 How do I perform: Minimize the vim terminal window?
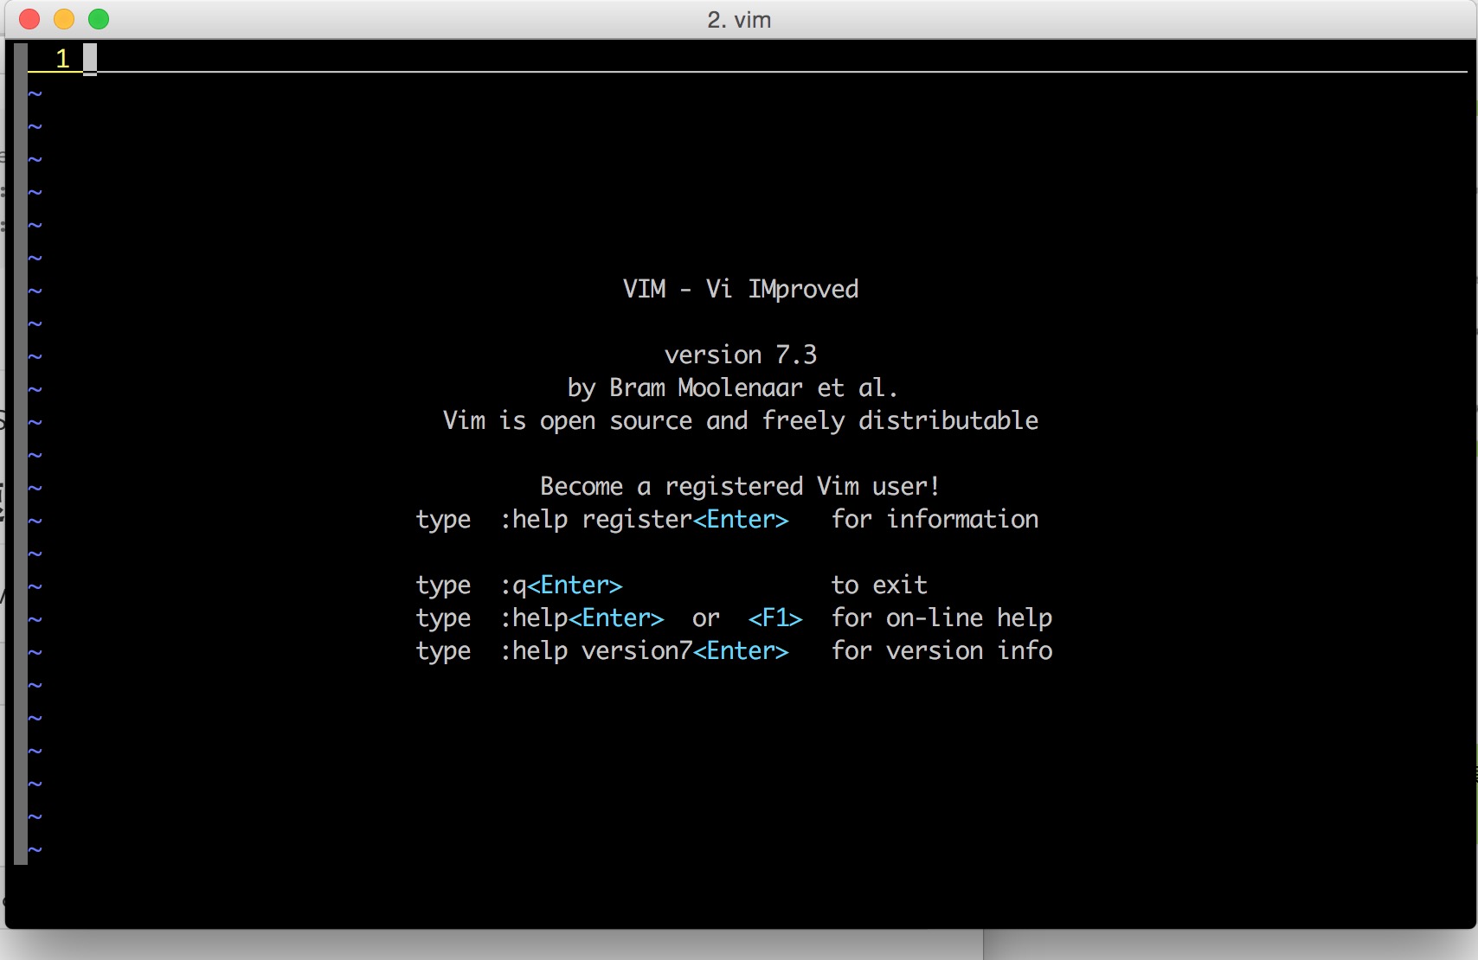pyautogui.click(x=64, y=19)
